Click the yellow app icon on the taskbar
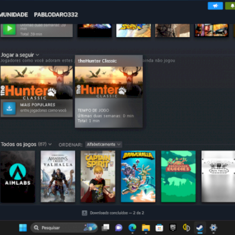Screen dimensions: 235x235 click(x=186, y=227)
